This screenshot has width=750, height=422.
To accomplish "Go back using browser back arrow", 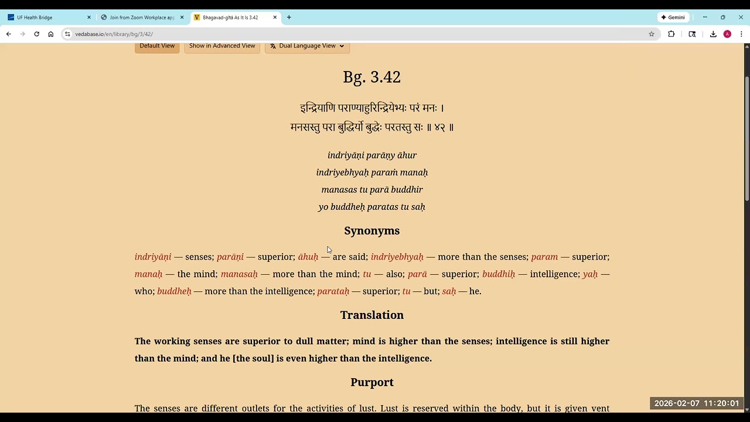I will (x=8, y=34).
